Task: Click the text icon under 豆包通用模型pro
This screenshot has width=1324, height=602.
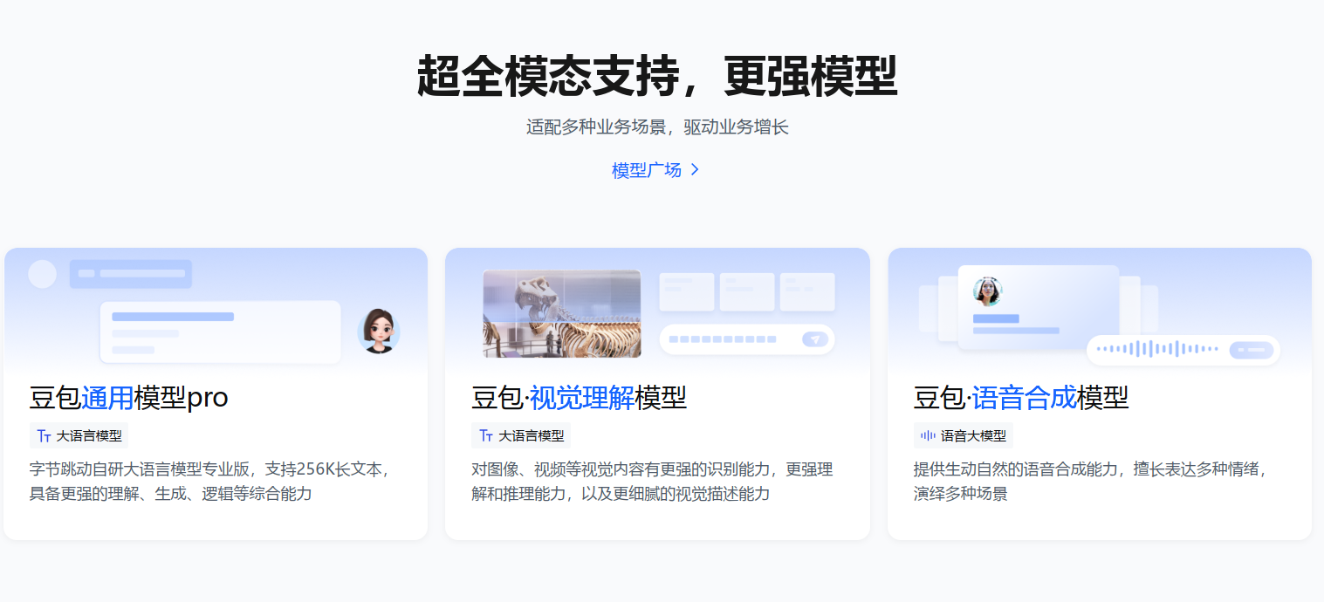Action: tap(44, 436)
